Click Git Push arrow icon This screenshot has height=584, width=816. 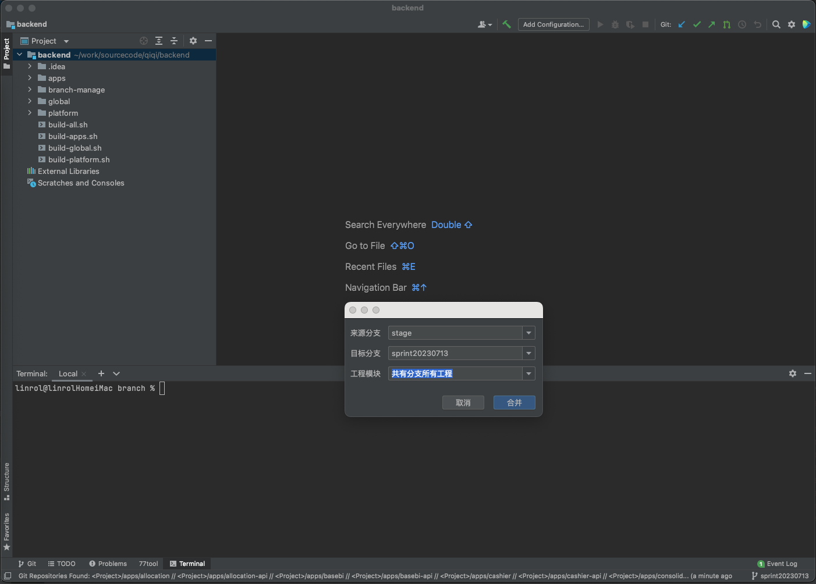coord(712,24)
